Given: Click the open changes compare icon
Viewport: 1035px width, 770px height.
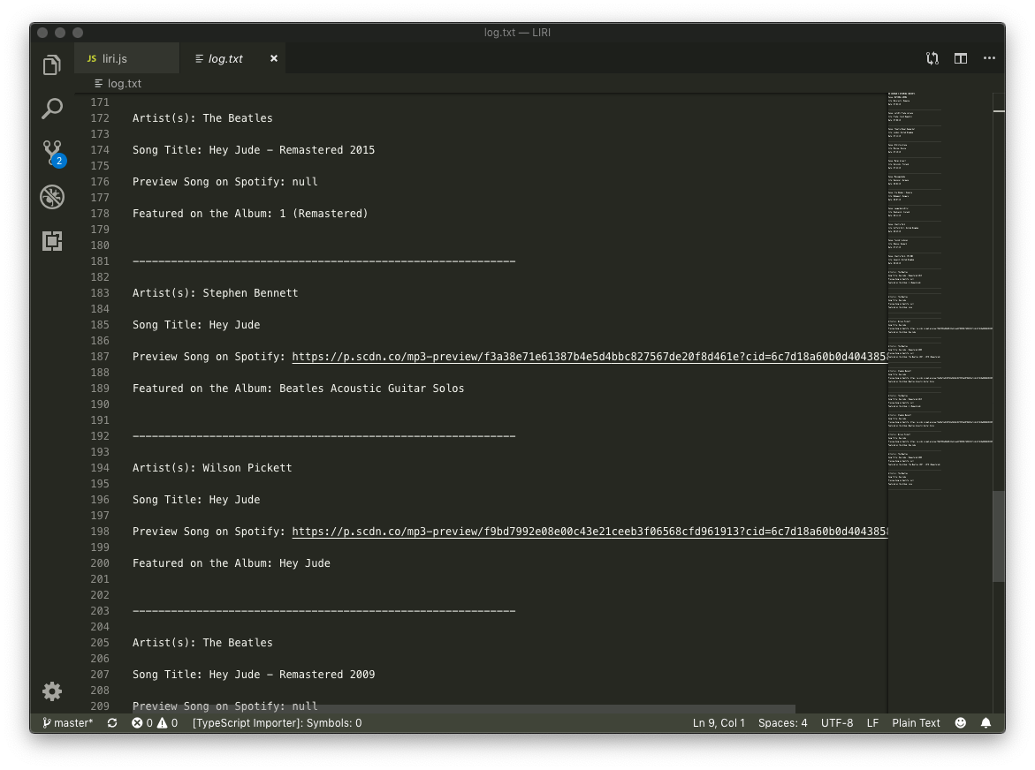Looking at the screenshot, I should [x=932, y=58].
